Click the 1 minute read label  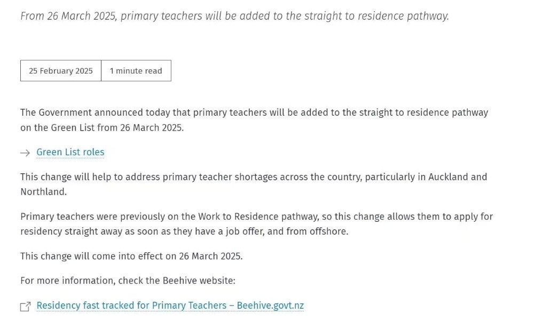tap(136, 71)
